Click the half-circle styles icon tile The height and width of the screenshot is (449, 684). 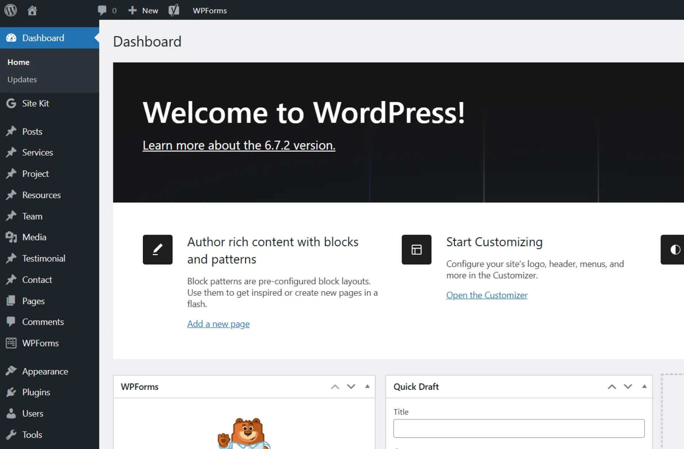(x=672, y=249)
